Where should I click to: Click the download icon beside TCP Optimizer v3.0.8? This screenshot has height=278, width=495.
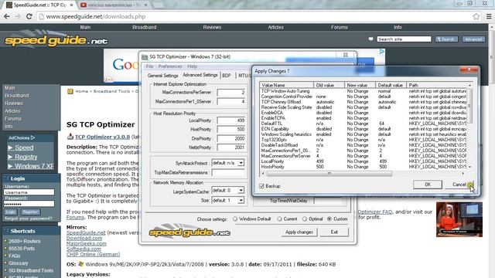[x=70, y=137]
